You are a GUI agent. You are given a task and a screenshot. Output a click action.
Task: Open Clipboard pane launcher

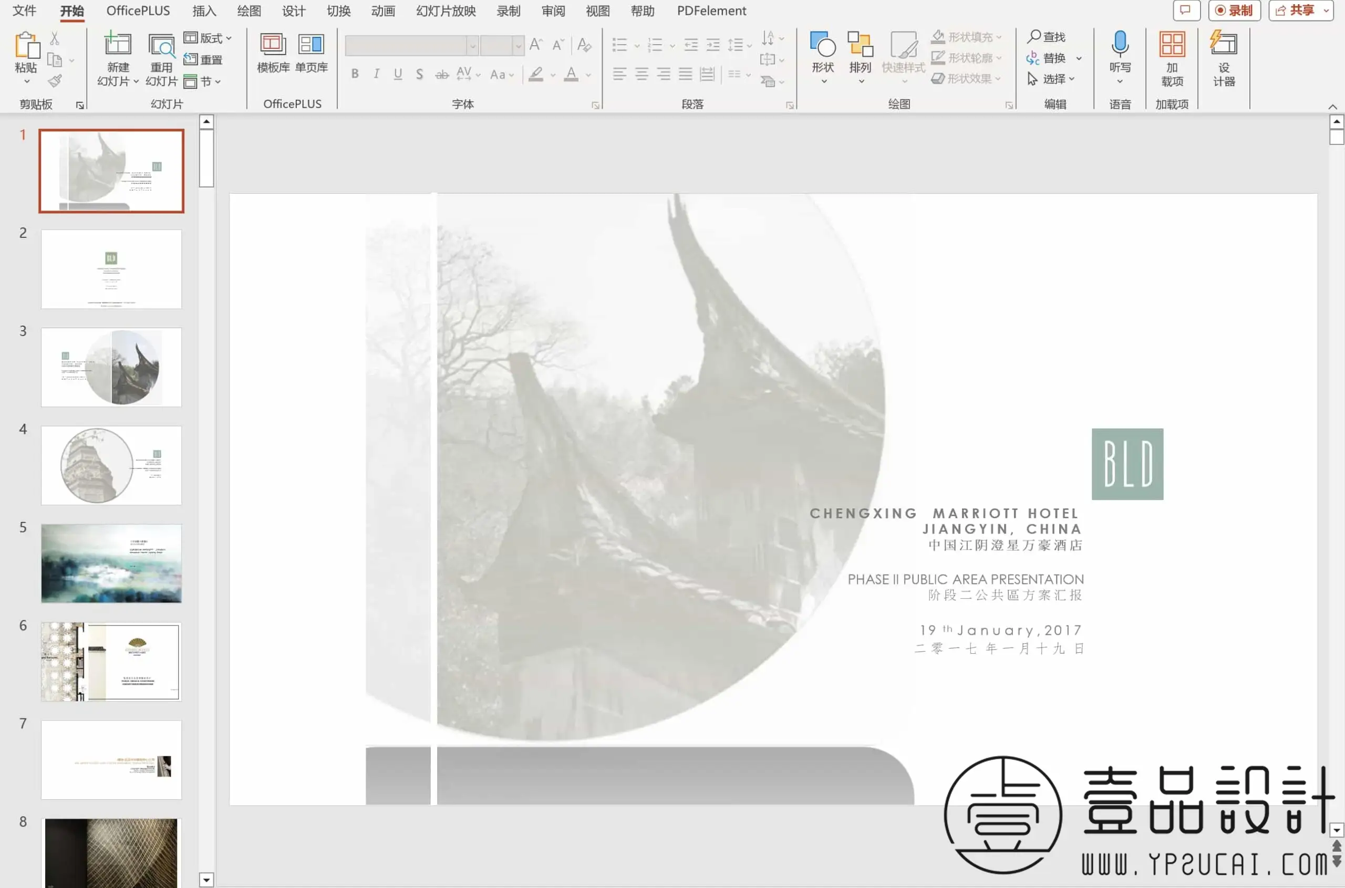tap(80, 106)
